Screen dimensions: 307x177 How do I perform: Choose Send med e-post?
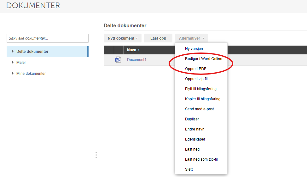(x=201, y=109)
